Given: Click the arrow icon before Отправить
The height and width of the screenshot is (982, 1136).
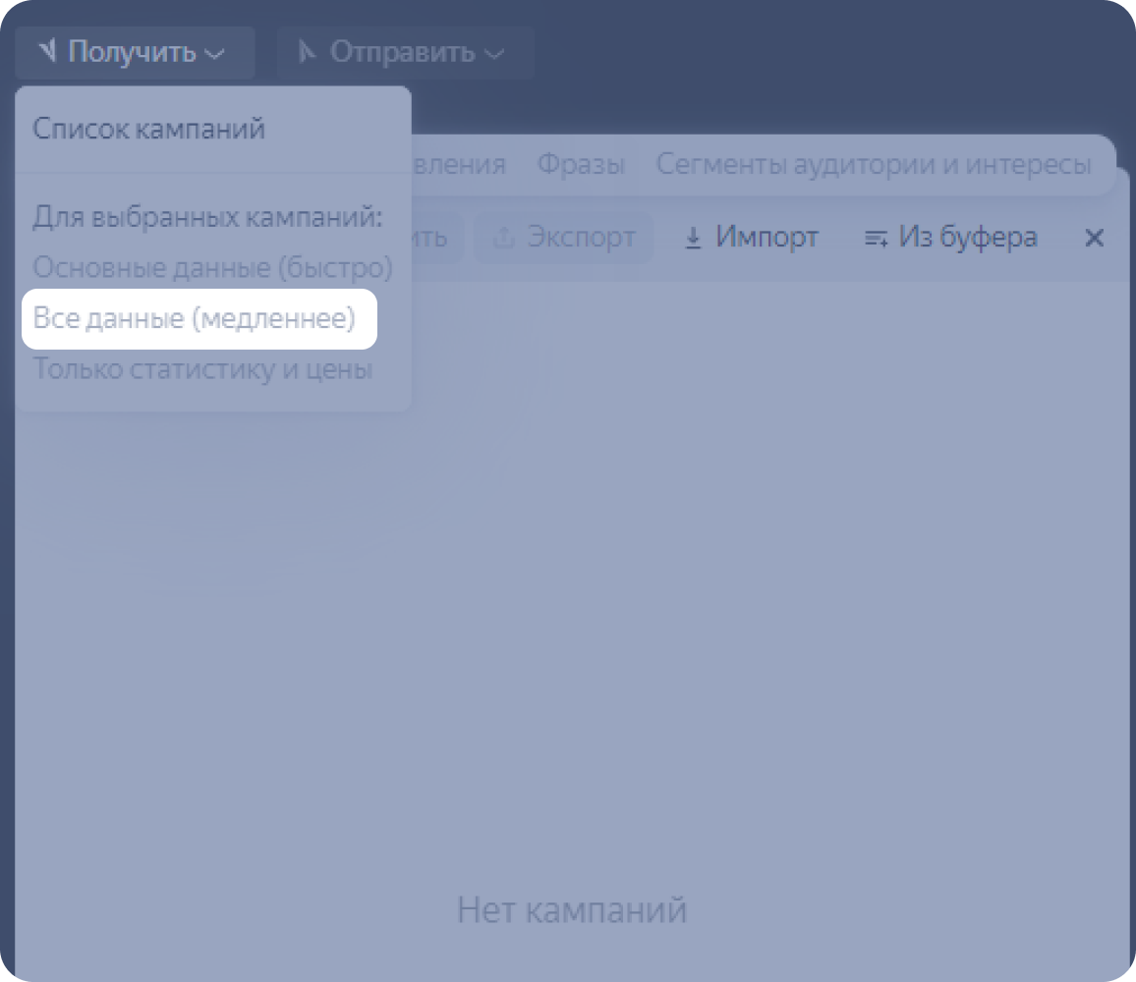Looking at the screenshot, I should point(308,51).
